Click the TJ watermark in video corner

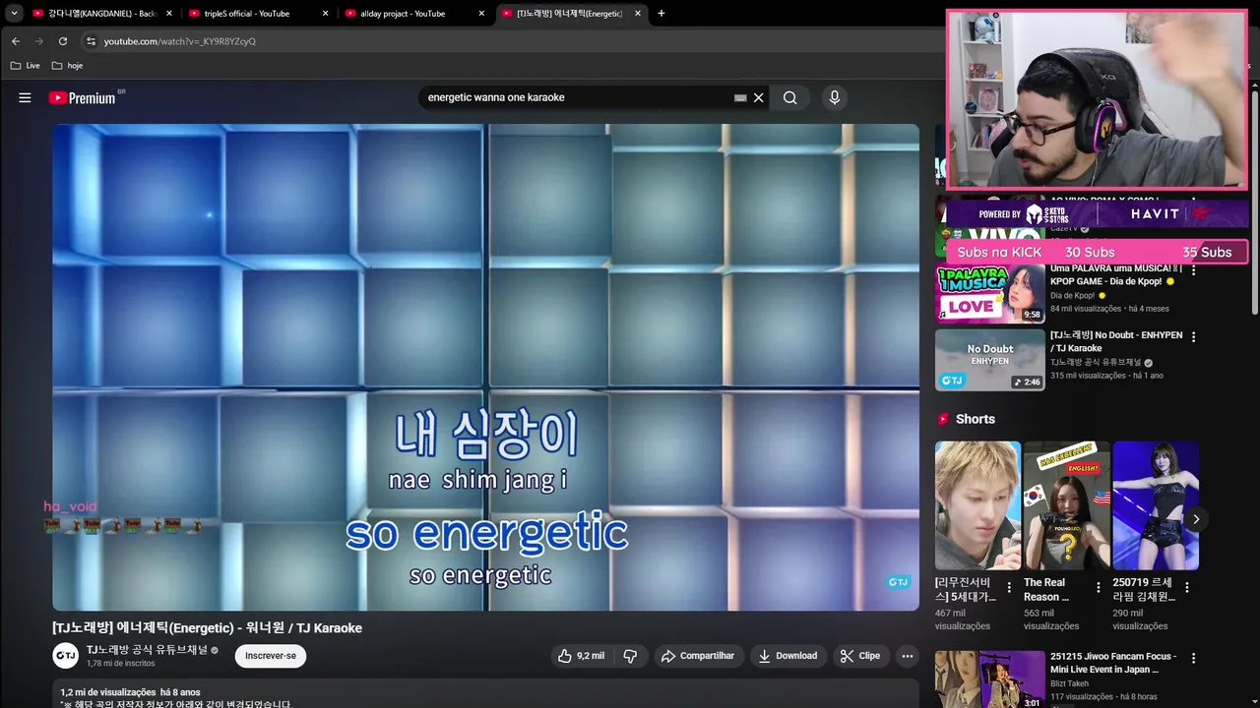click(x=899, y=582)
